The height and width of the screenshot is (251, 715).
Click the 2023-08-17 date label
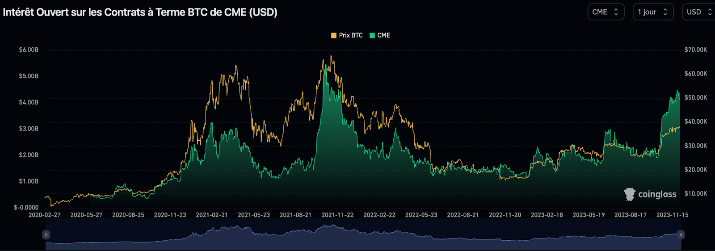tap(631, 215)
